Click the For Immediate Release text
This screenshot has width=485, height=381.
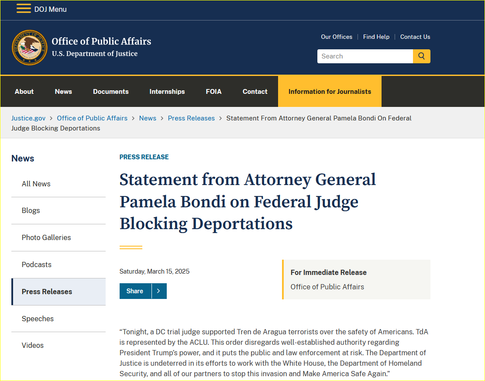(328, 272)
